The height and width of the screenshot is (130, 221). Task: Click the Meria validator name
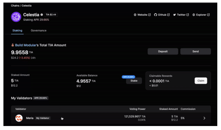click(30, 118)
